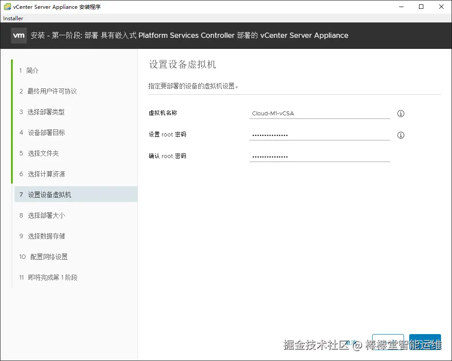Click the vm logo in the header

[x=19, y=35]
